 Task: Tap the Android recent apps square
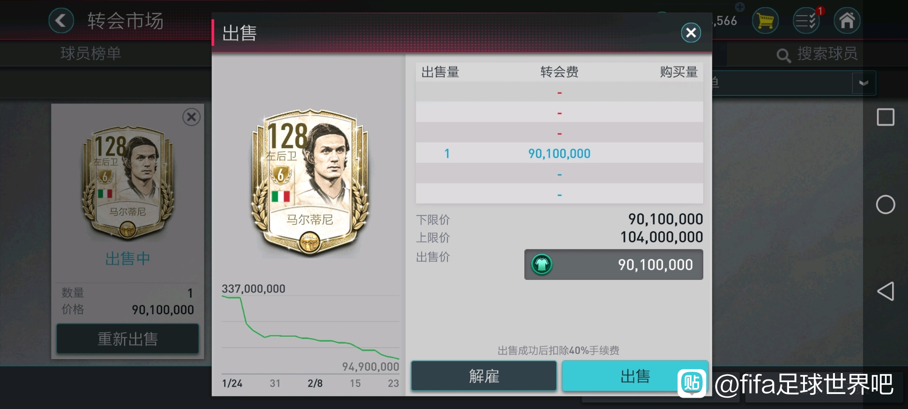pyautogui.click(x=885, y=117)
